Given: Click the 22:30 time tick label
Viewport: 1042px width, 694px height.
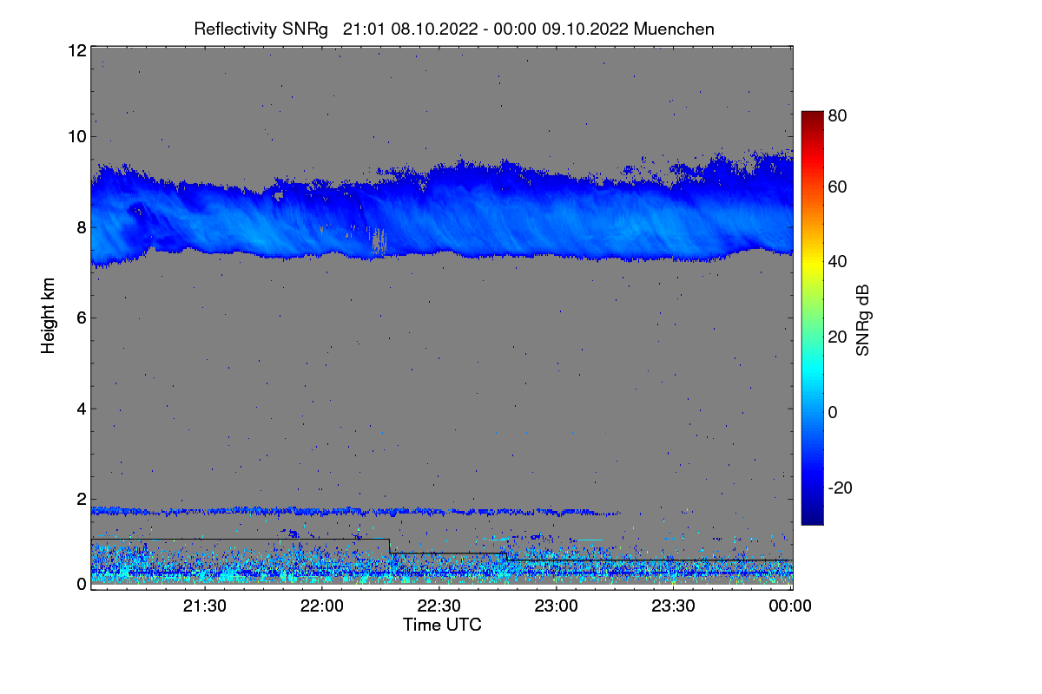Looking at the screenshot, I should point(439,606).
